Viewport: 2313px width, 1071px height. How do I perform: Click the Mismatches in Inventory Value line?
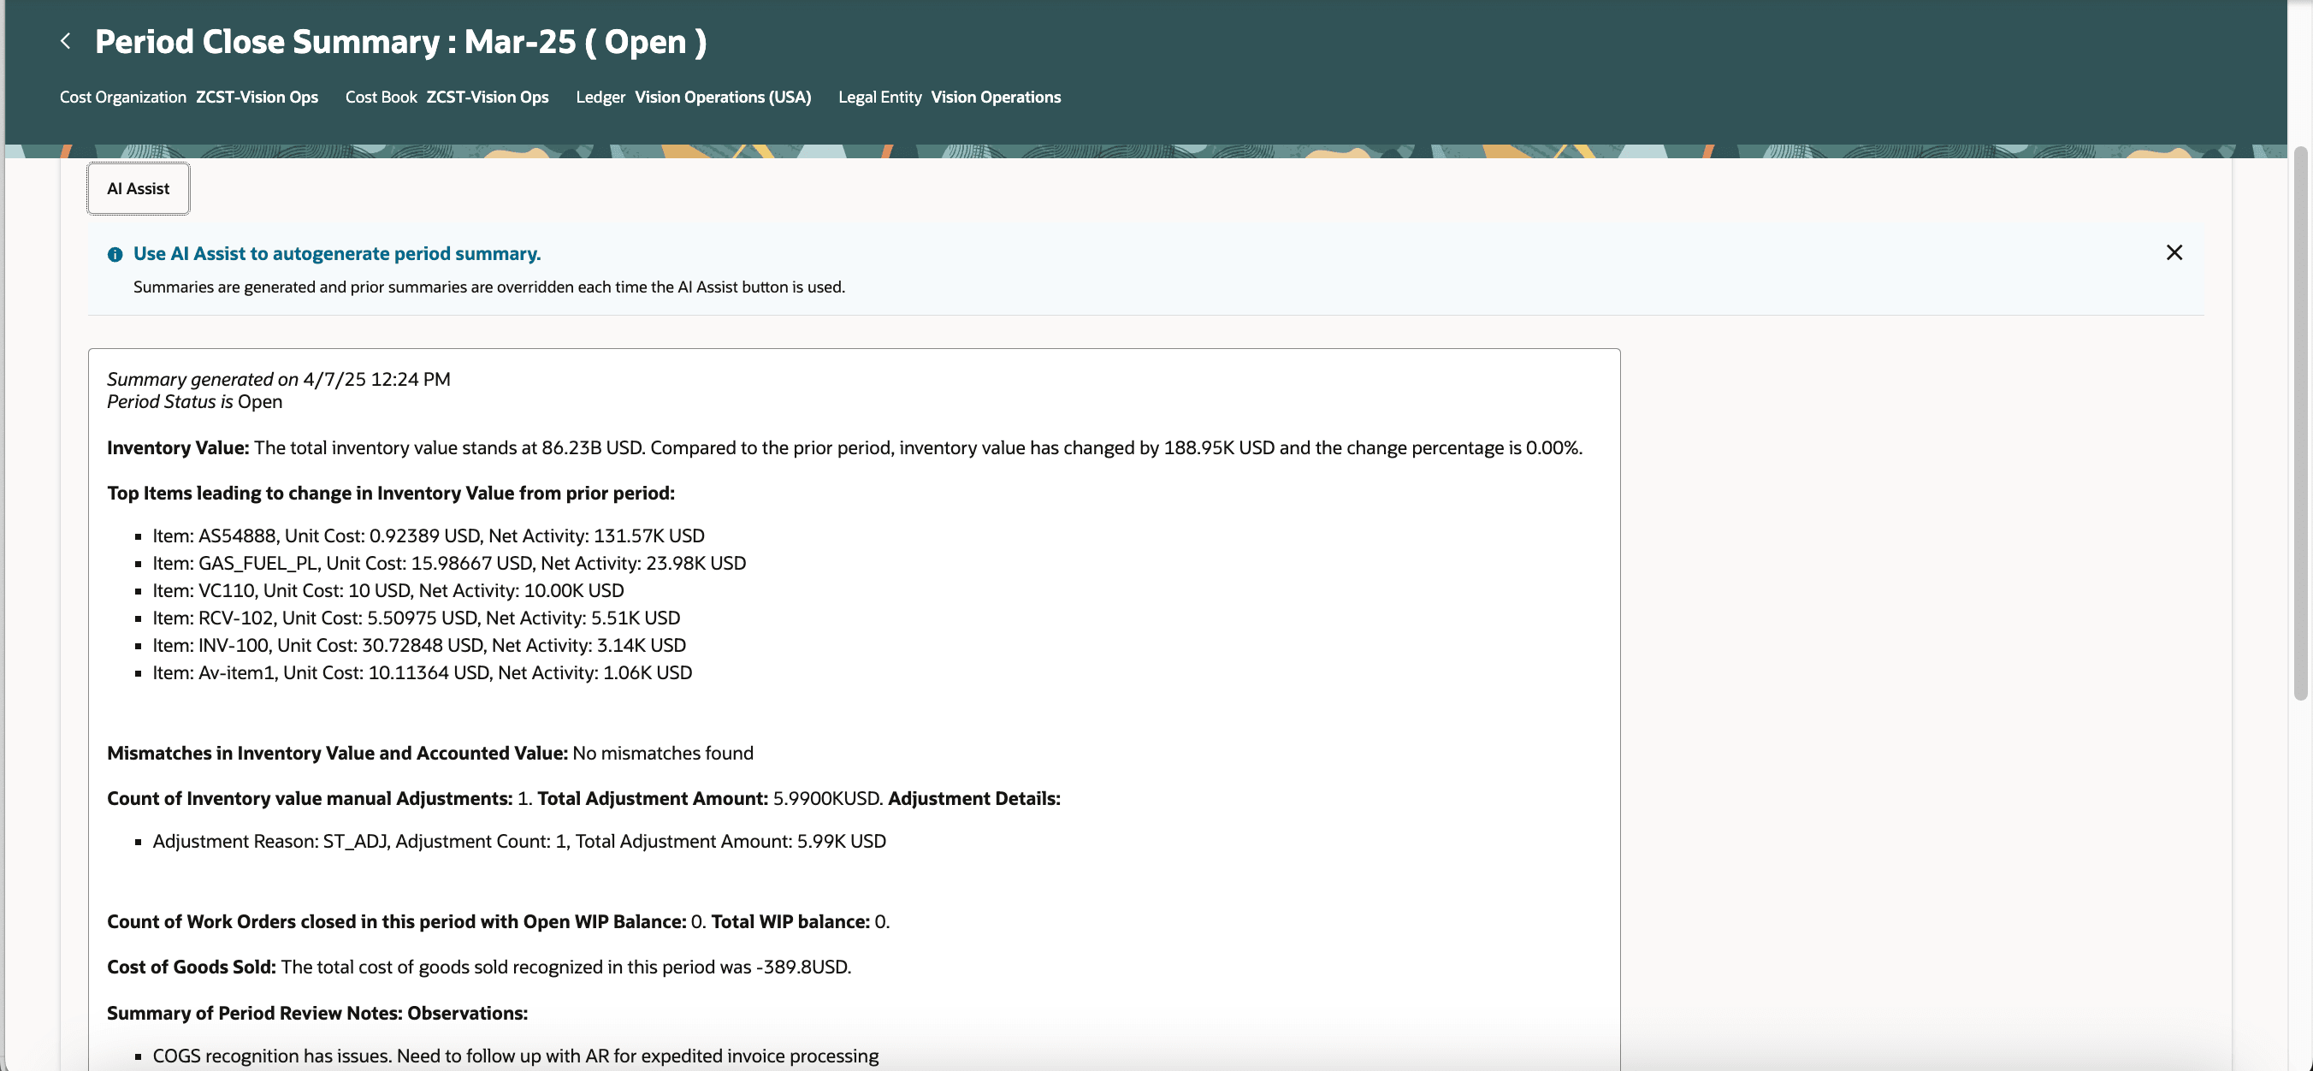tap(429, 754)
